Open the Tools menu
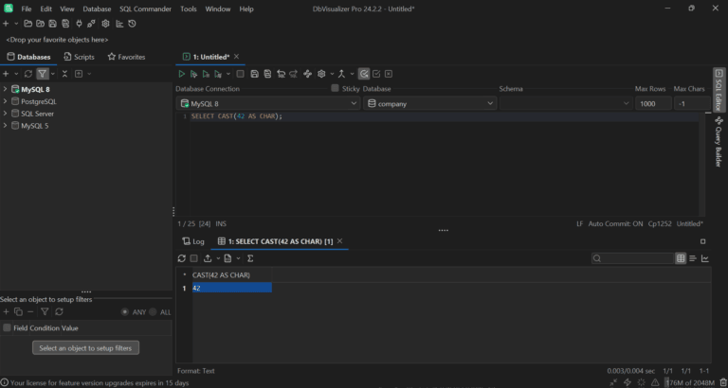 click(x=189, y=9)
